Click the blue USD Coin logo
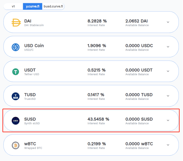183x161 pixels. click(x=16, y=47)
